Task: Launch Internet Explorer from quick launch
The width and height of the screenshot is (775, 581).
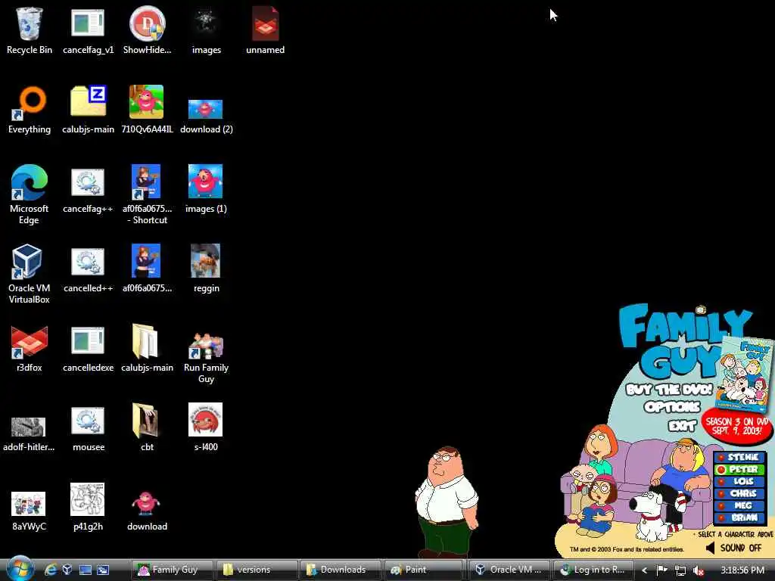Action: point(51,570)
